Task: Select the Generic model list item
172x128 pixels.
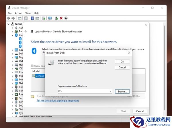Action: pos(40,76)
